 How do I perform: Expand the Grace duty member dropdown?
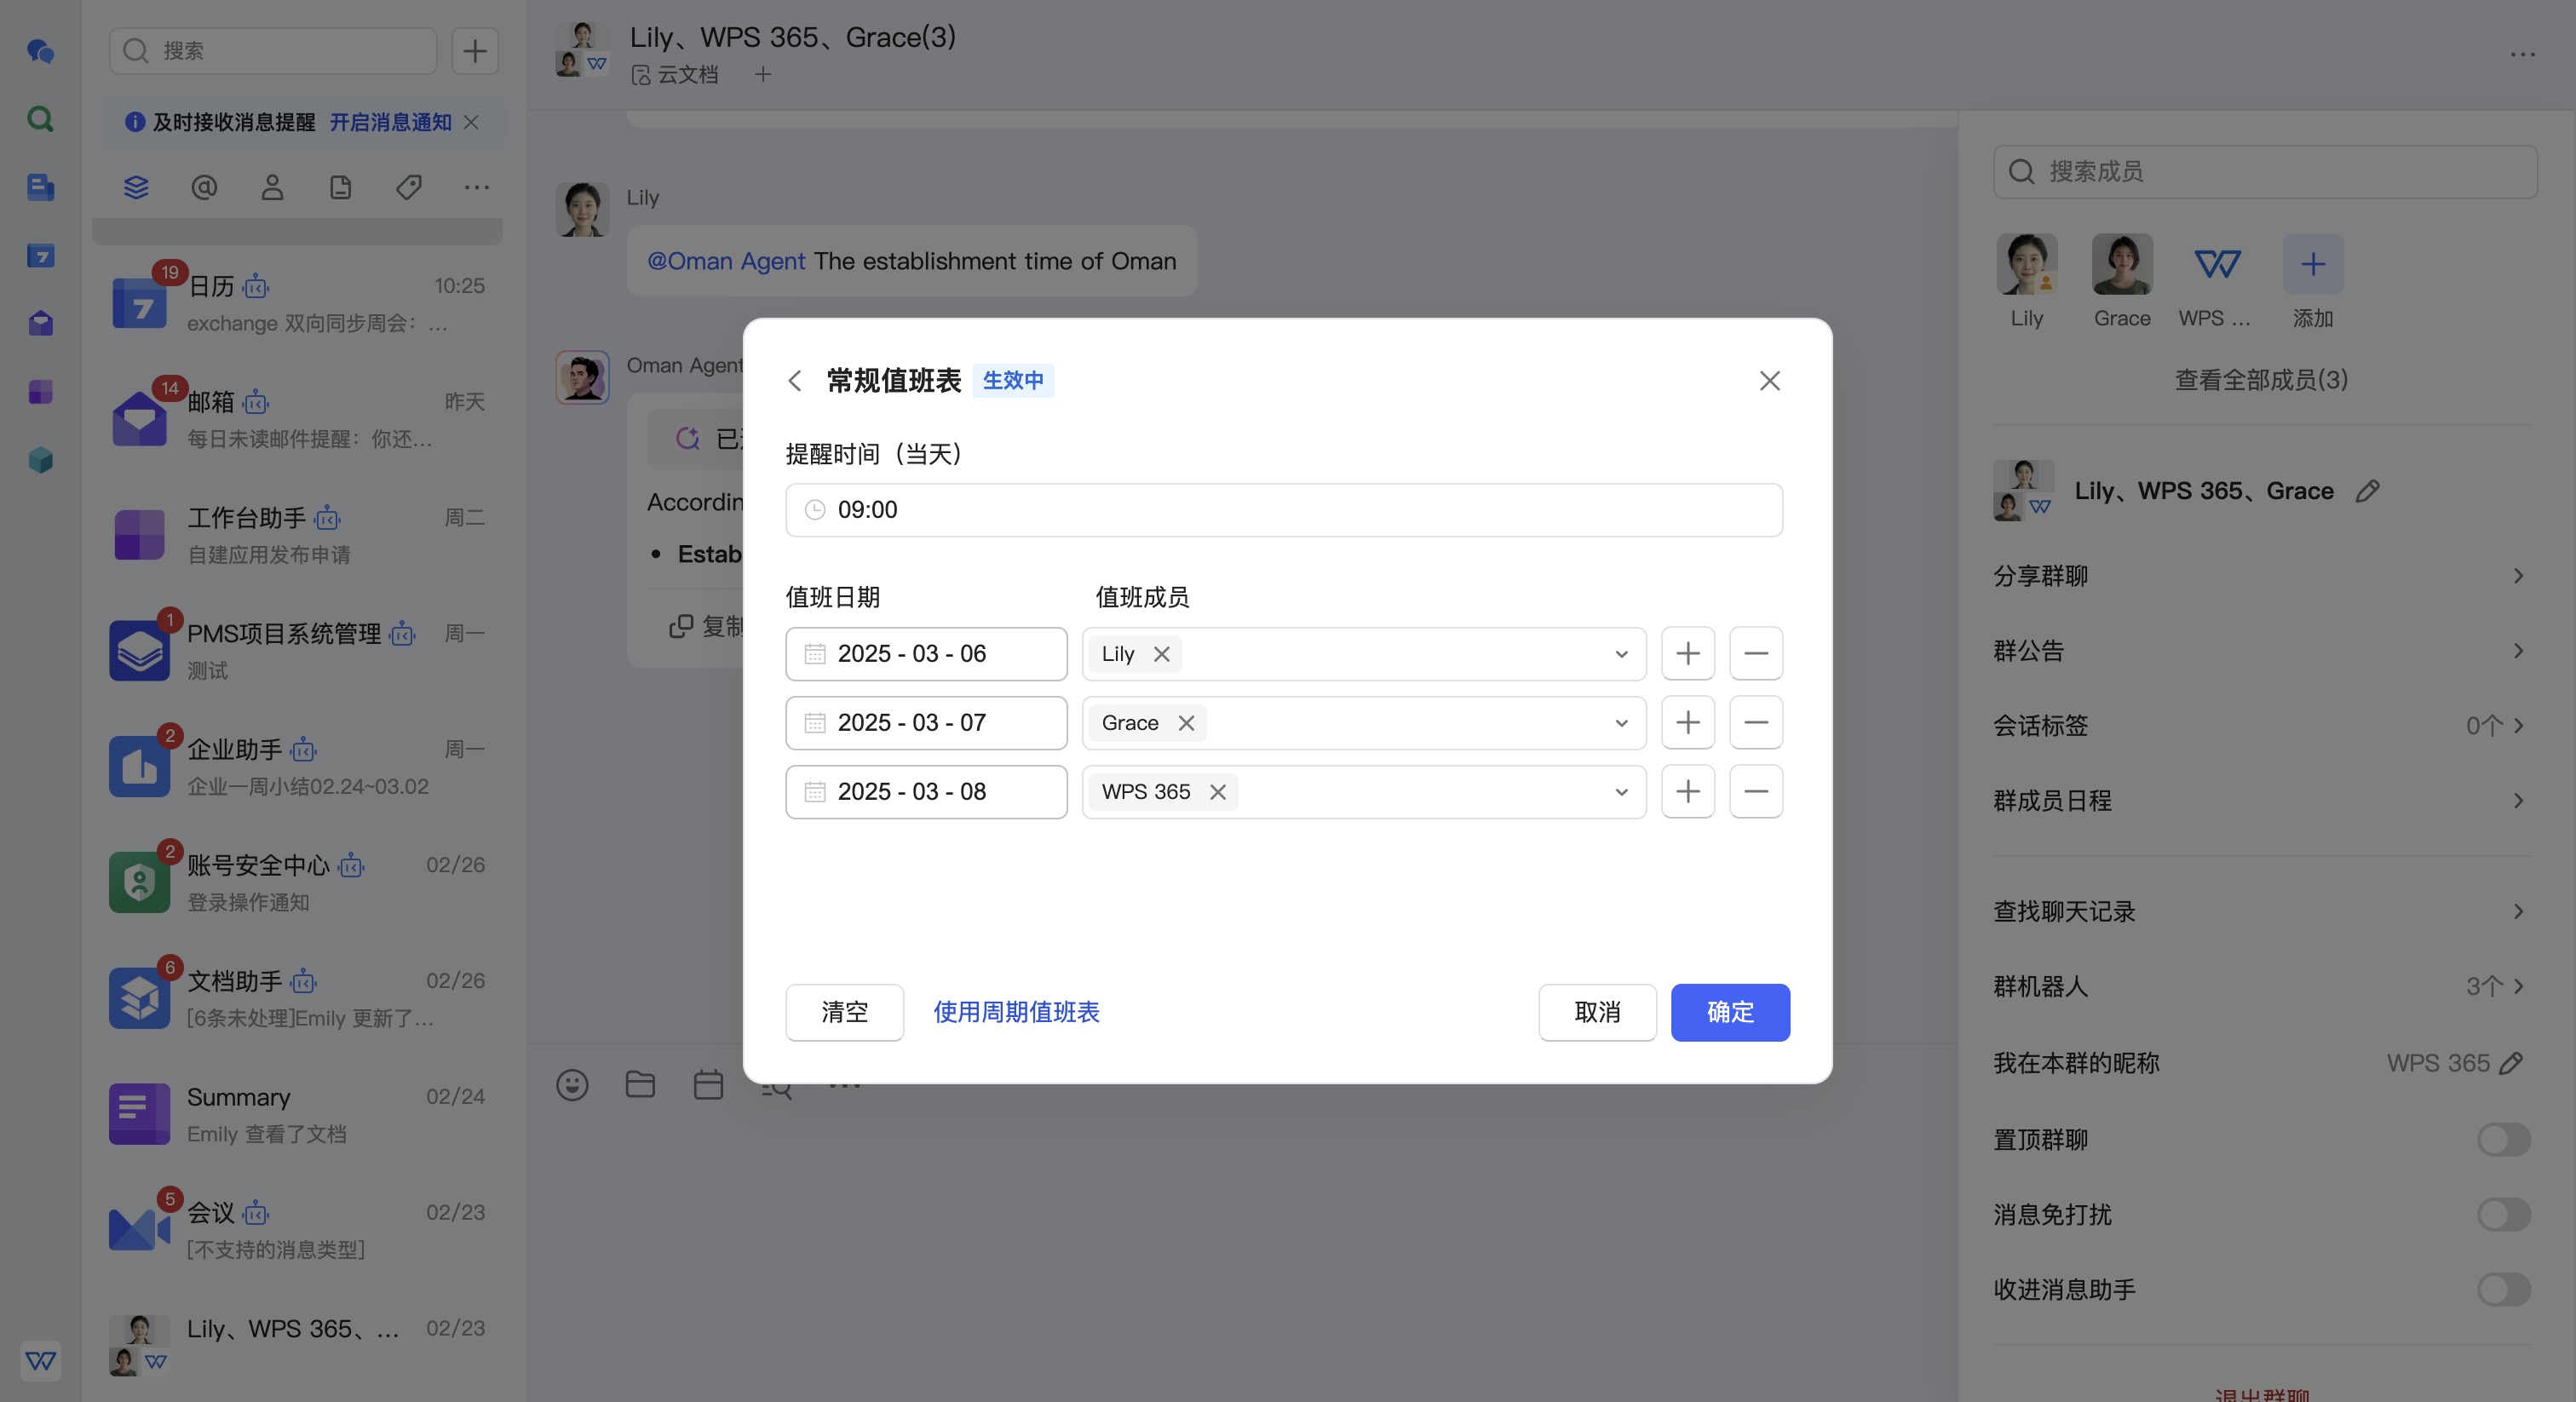point(1620,722)
